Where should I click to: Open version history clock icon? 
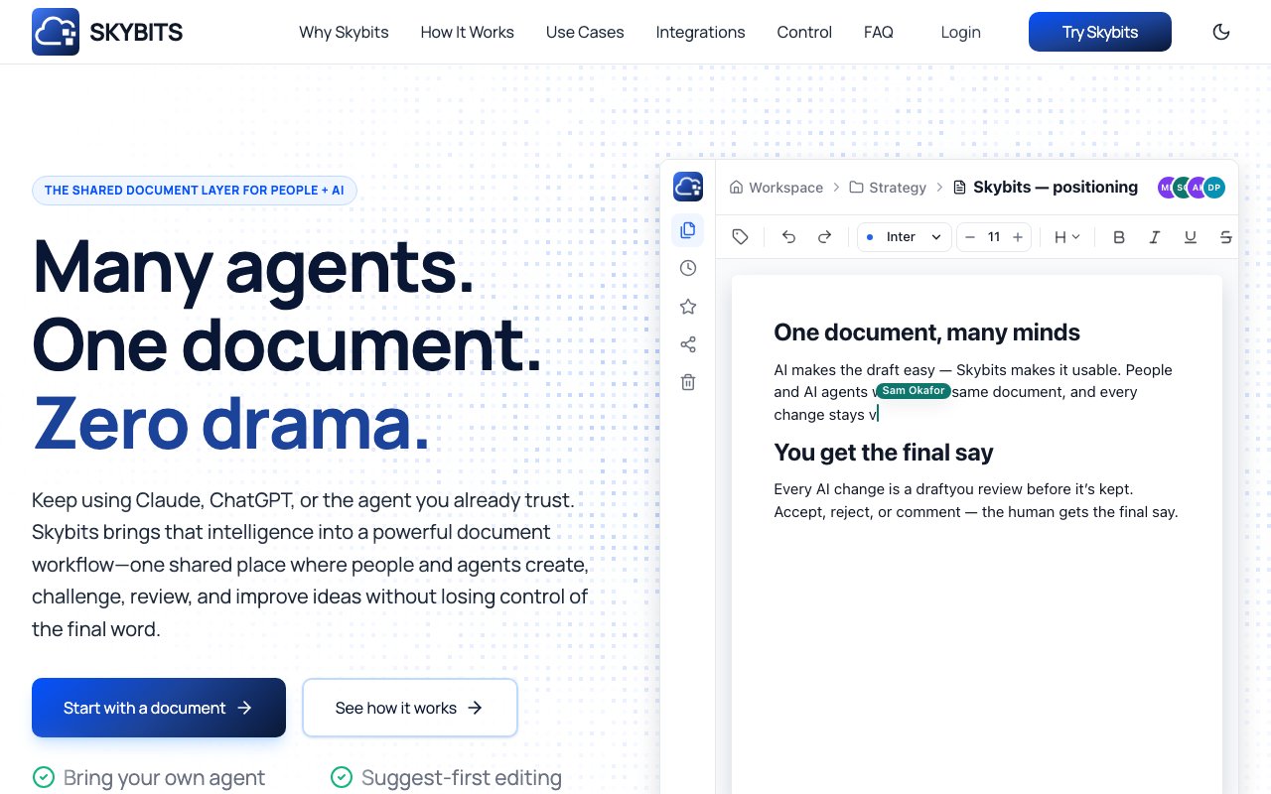pos(688,268)
